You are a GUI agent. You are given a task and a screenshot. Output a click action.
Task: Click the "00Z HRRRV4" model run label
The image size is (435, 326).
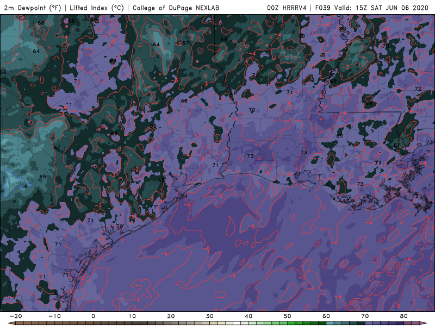[287, 8]
